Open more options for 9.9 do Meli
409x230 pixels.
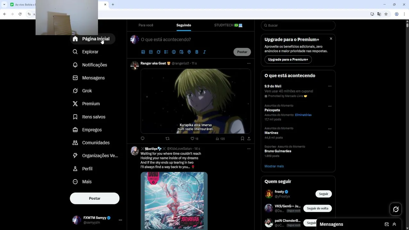[330, 86]
